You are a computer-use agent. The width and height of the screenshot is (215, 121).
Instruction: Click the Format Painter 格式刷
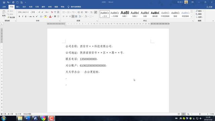pos(11,17)
